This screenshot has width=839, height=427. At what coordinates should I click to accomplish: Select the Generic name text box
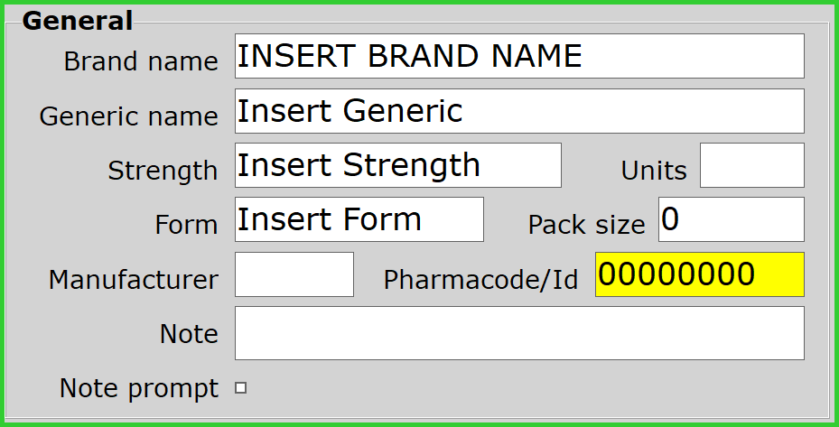click(x=518, y=111)
